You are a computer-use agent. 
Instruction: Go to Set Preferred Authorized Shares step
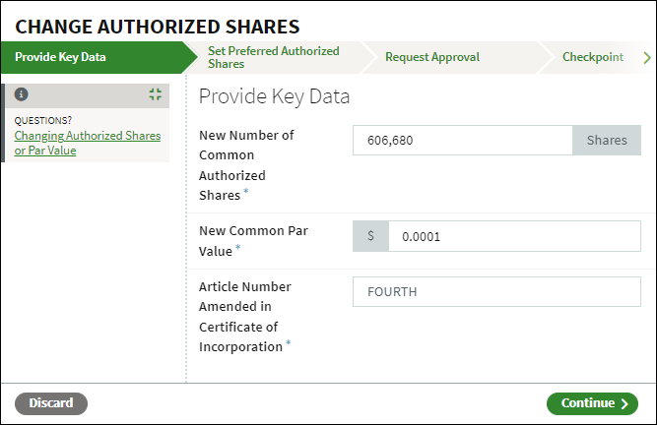point(274,57)
